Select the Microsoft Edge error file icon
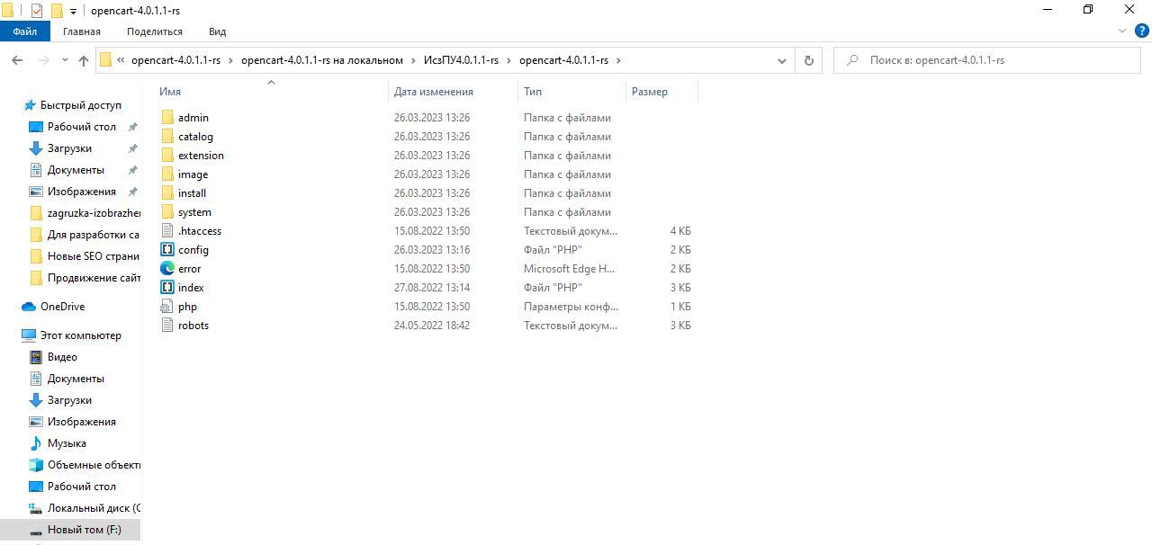Viewport: 1152px width, 545px height. coord(167,269)
